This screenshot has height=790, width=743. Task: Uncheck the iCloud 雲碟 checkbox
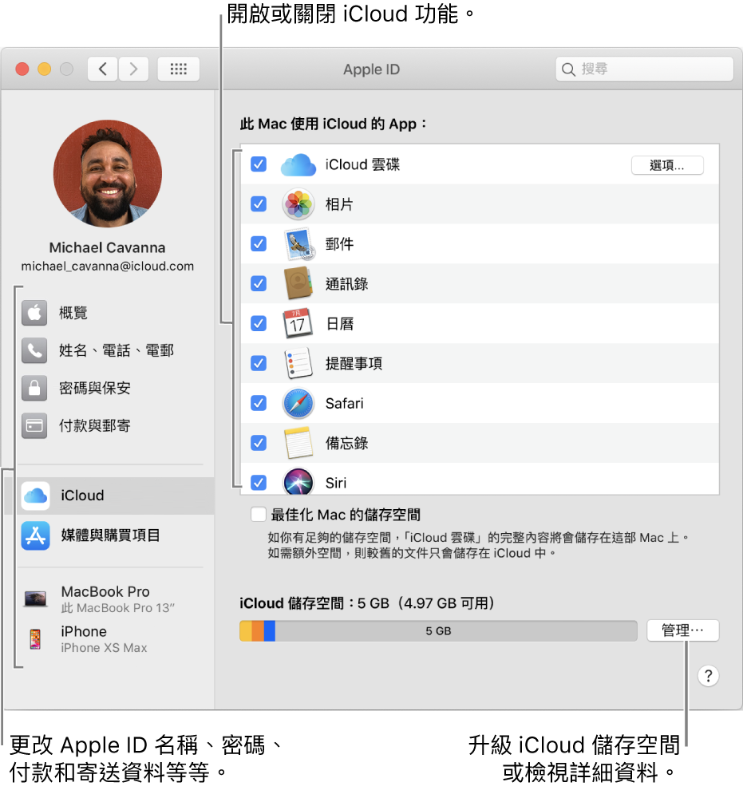[x=259, y=164]
